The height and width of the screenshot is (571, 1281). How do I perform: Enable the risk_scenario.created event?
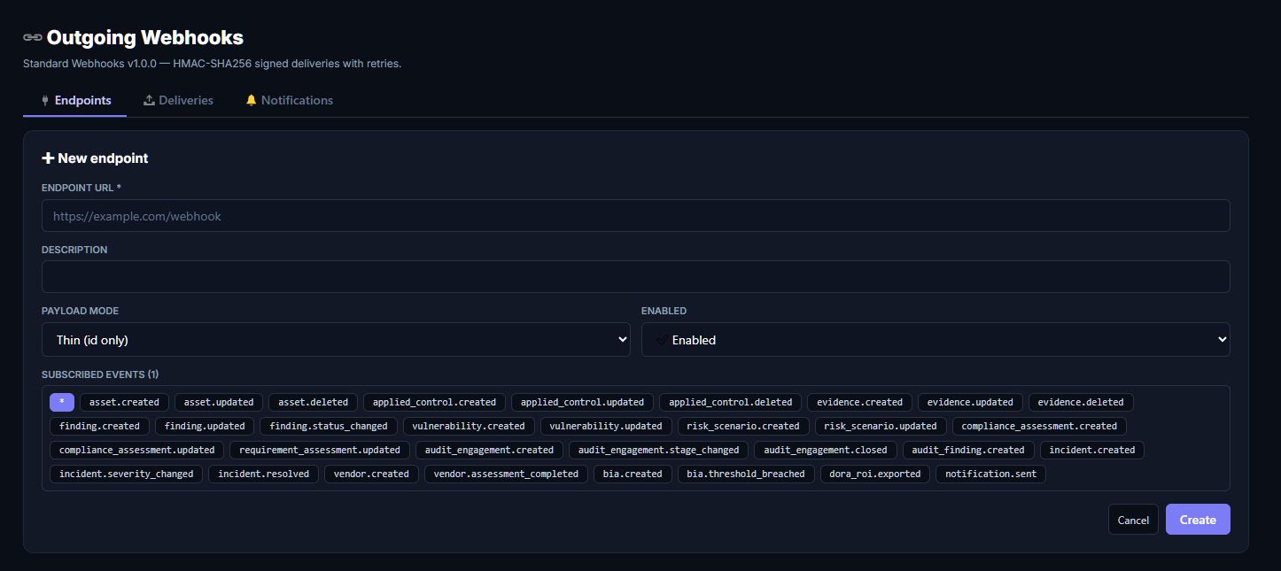[743, 426]
